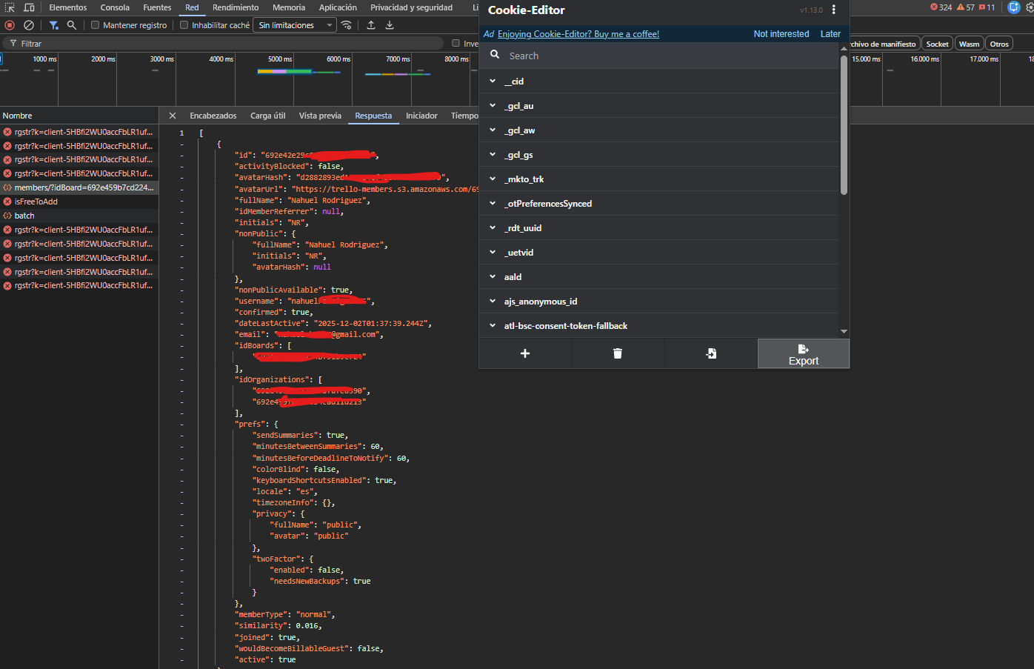Click the import cookies icon
1034x669 pixels.
click(710, 353)
